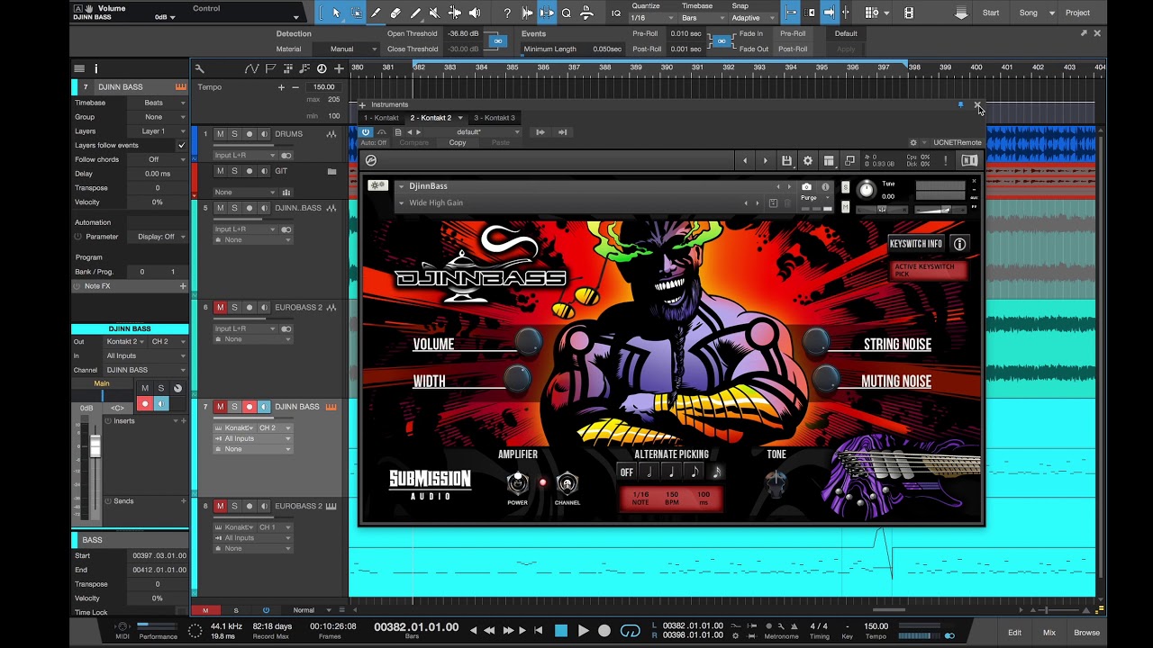The height and width of the screenshot is (648, 1153).
Task: Open the Group None dropdown
Action: pyautogui.click(x=159, y=117)
